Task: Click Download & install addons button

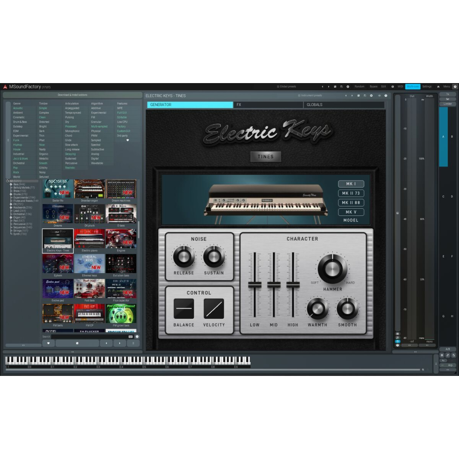Action: pyautogui.click(x=73, y=95)
